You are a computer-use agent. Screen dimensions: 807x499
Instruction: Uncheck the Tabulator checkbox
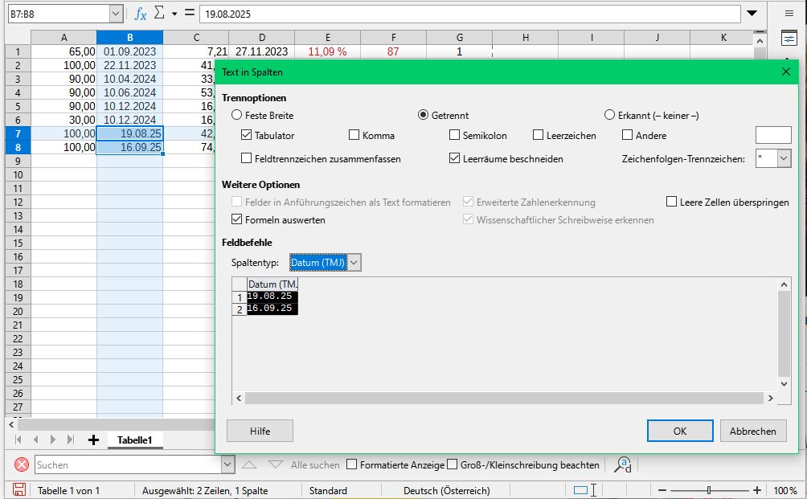247,136
